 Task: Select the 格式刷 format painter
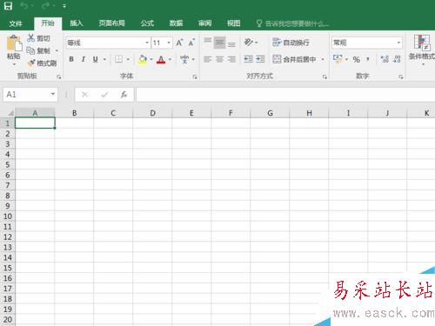point(42,63)
